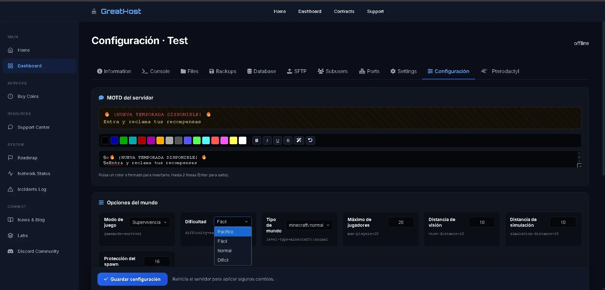Click Contracts in the top navigation
605x290 pixels.
coord(344,11)
